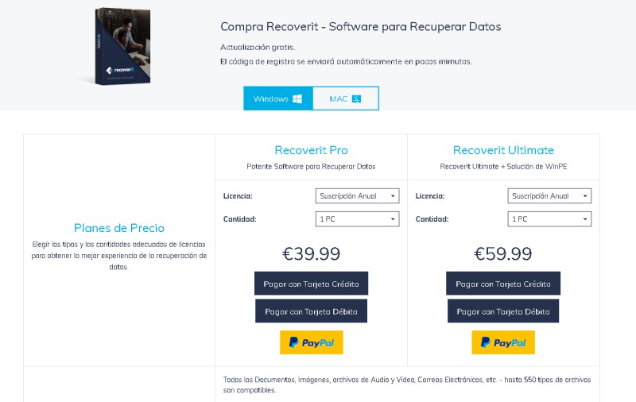
Task: Pay Recoverit Ultimate with Tarjeta Crédito
Action: pyautogui.click(x=503, y=284)
